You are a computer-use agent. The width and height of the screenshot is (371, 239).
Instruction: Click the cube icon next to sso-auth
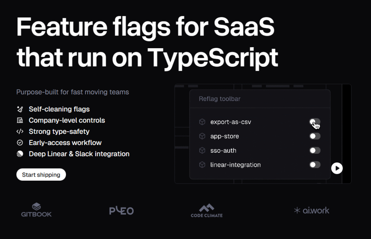[x=202, y=151]
